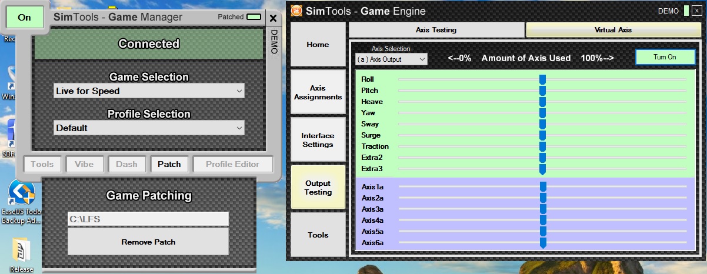Click the Connected status banner
This screenshot has width=707, height=274.
[149, 44]
